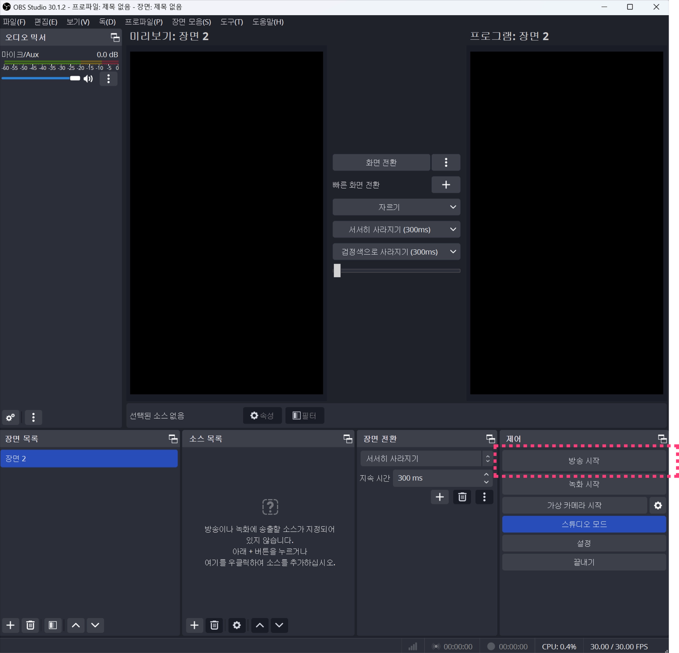The image size is (679, 653).
Task: Open advanced audio properties gear icon
Action: (x=11, y=417)
